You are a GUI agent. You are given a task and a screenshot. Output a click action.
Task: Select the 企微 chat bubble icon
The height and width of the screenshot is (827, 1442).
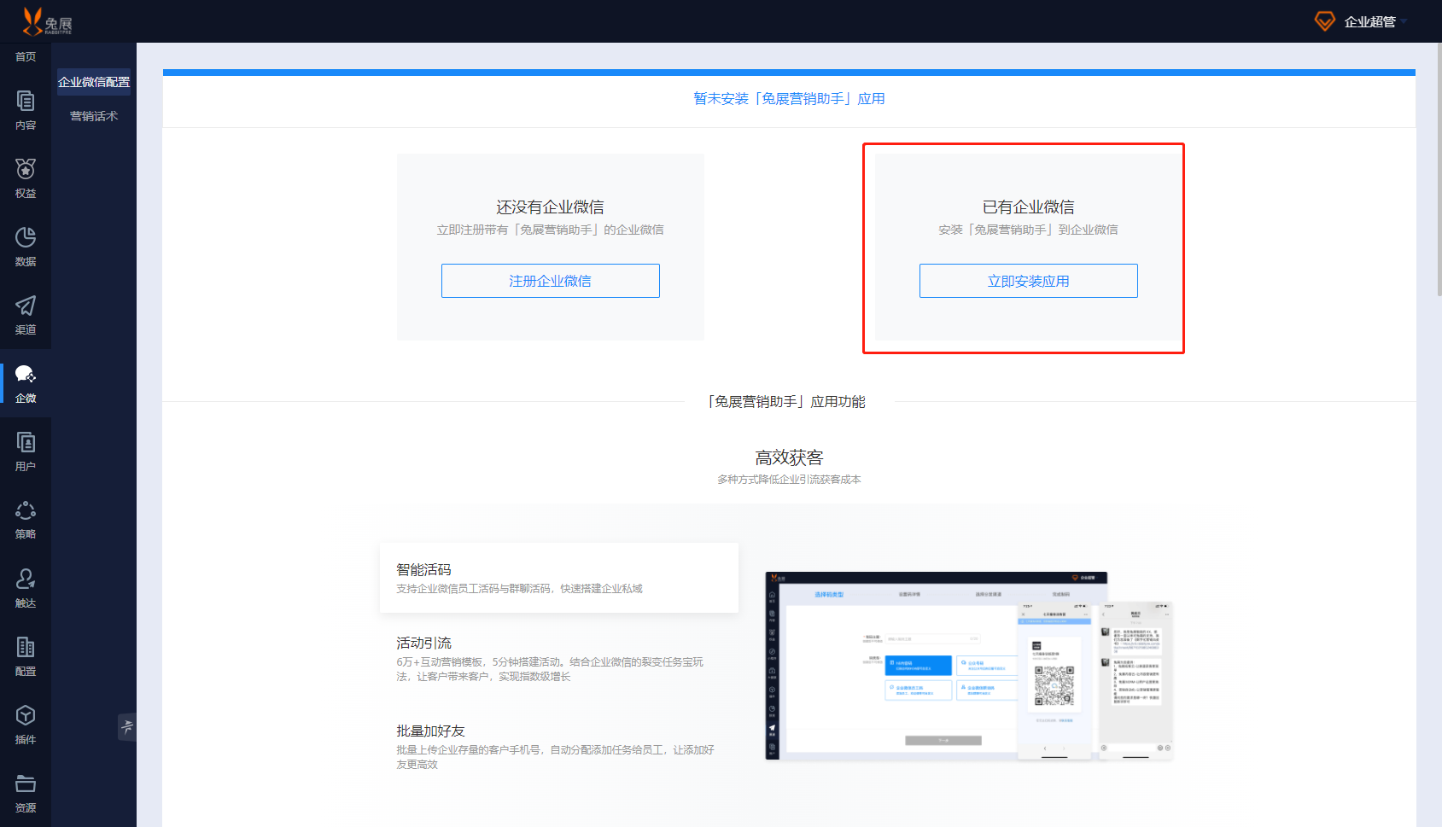[x=26, y=374]
